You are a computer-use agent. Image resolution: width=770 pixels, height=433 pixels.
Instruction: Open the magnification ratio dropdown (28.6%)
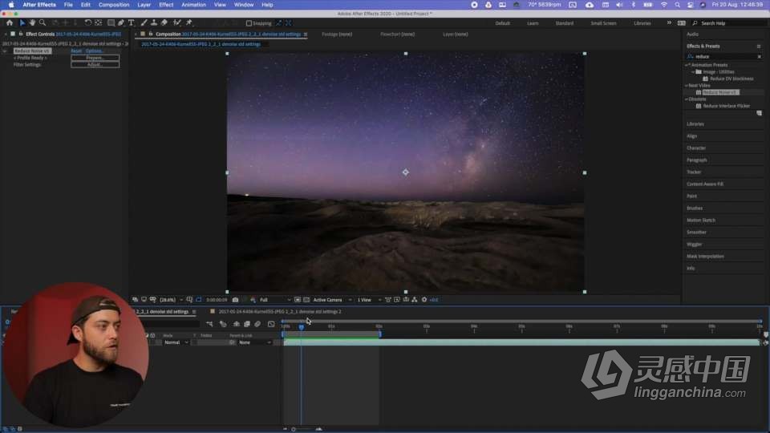click(171, 299)
